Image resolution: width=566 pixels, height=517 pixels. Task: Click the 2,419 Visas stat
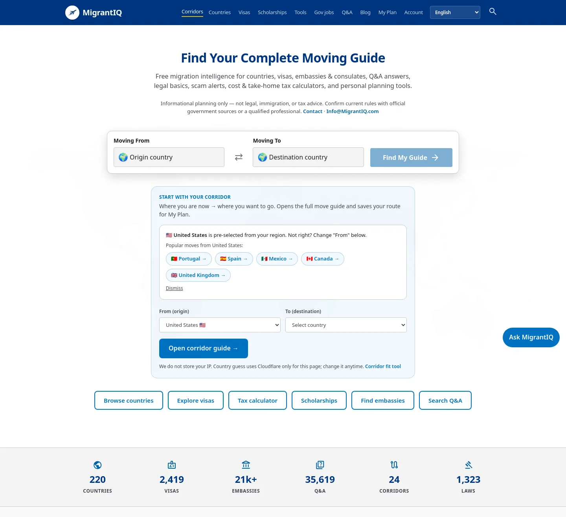click(172, 477)
